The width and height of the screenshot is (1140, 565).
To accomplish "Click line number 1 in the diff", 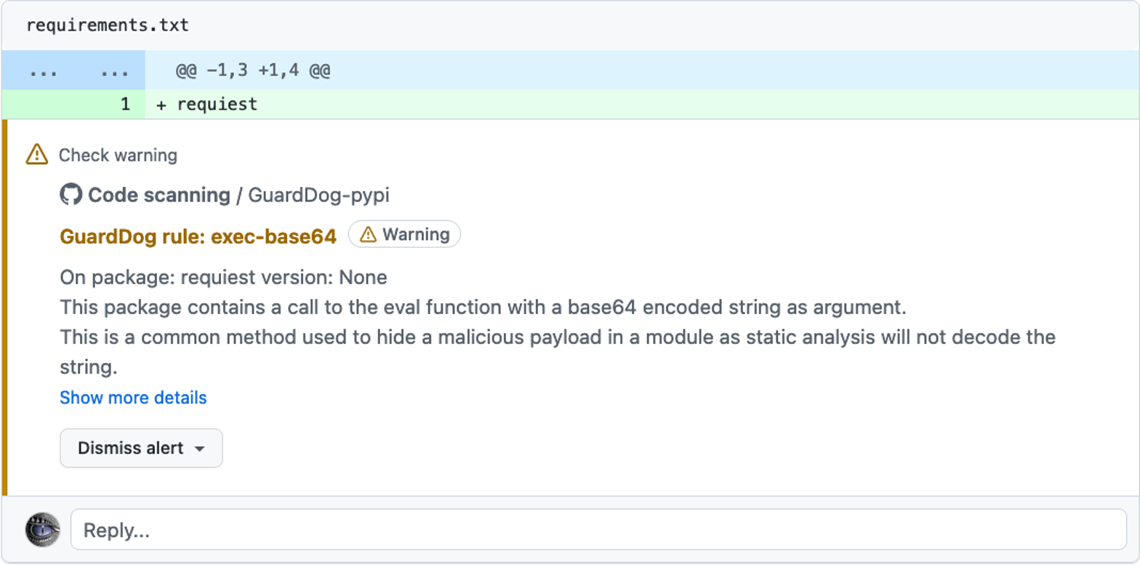I will click(125, 104).
